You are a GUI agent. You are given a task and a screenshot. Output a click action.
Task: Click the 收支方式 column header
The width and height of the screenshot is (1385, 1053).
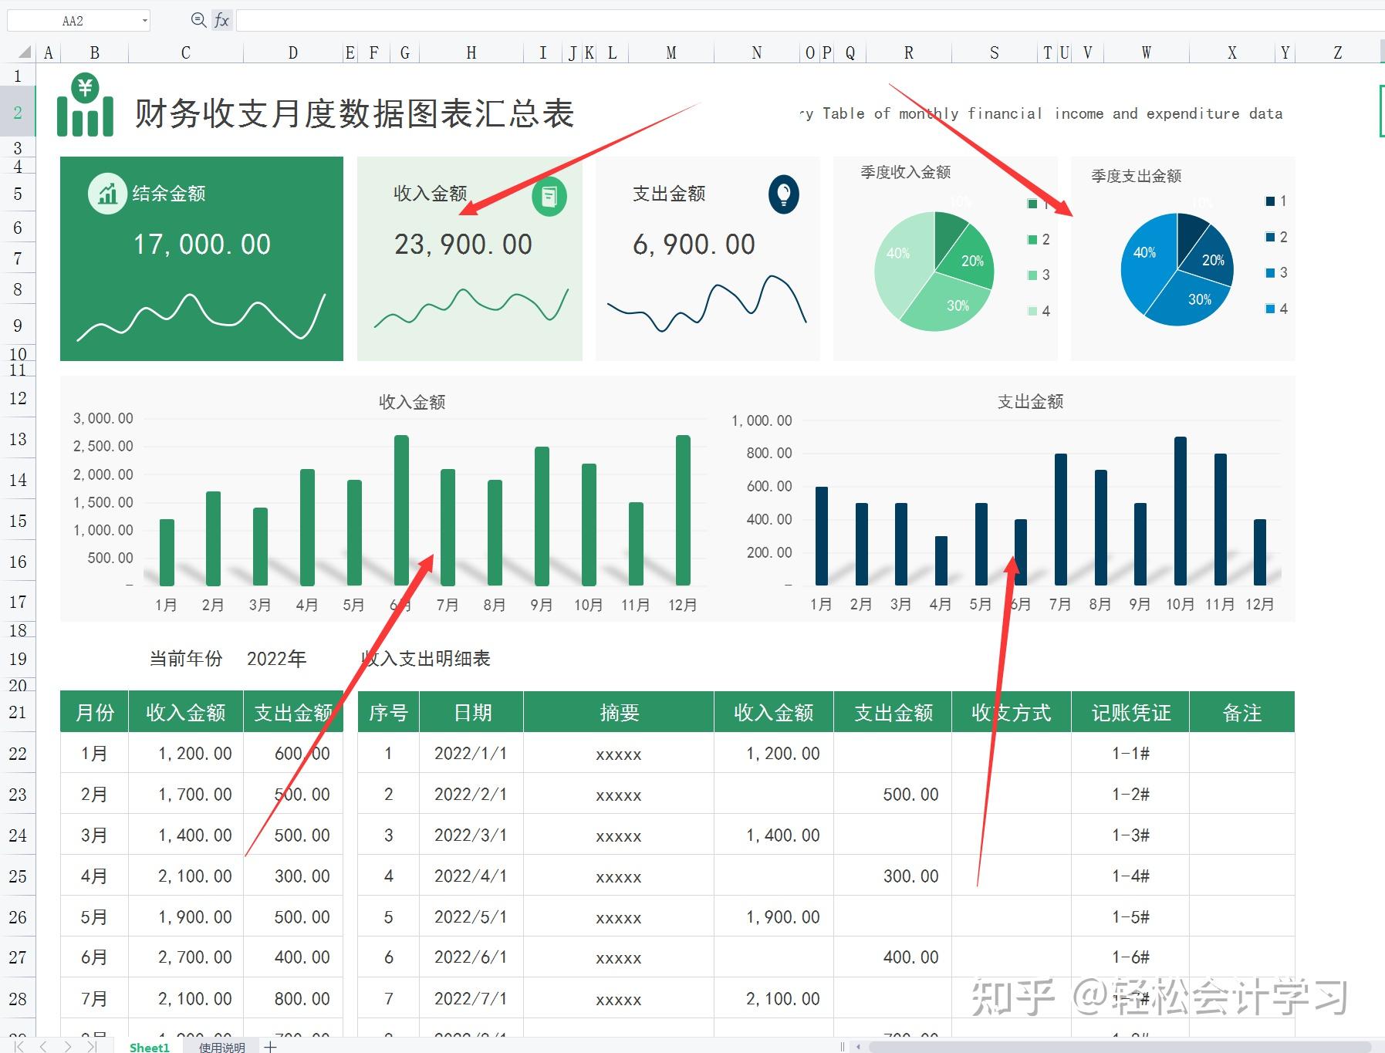tap(1011, 712)
